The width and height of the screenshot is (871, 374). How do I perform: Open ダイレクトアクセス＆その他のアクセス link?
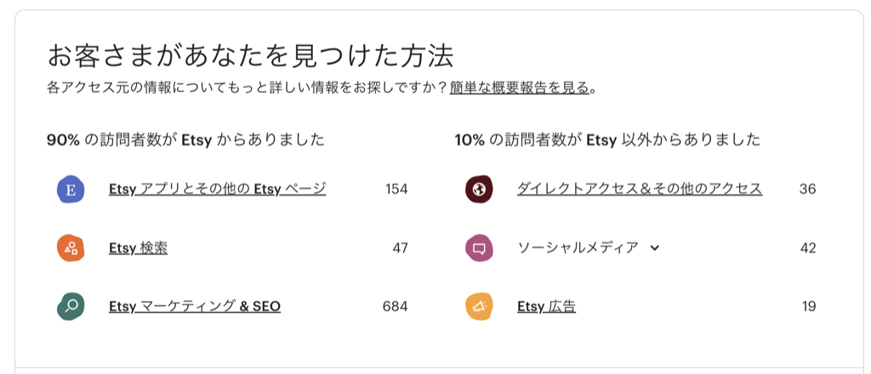639,189
